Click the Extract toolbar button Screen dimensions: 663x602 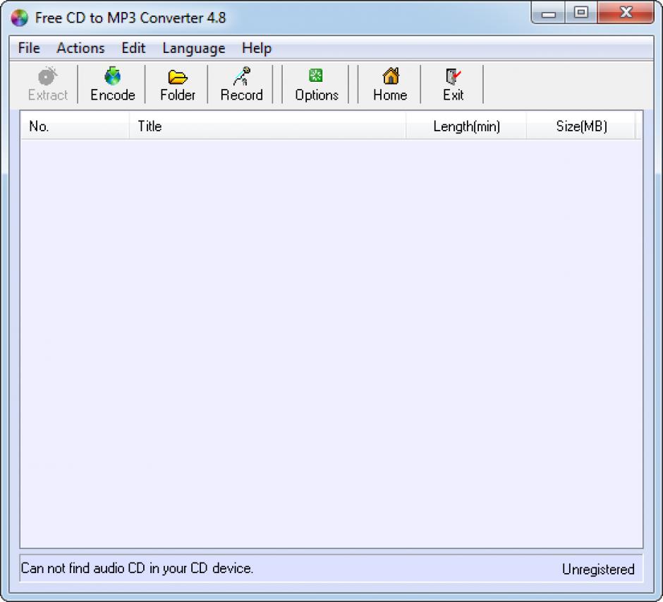tap(47, 84)
